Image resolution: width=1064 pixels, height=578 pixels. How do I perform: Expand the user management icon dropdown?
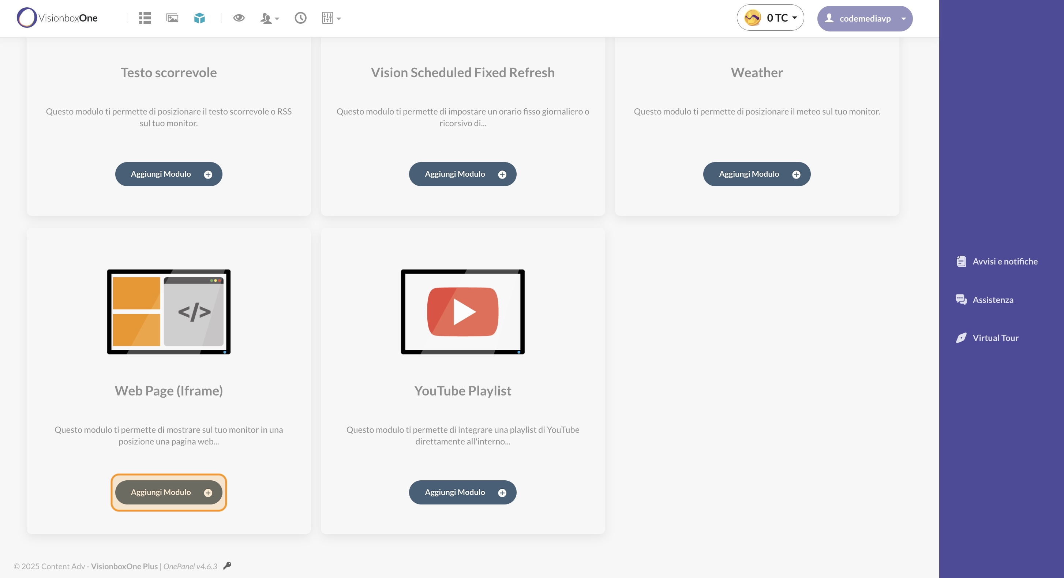coord(269,19)
